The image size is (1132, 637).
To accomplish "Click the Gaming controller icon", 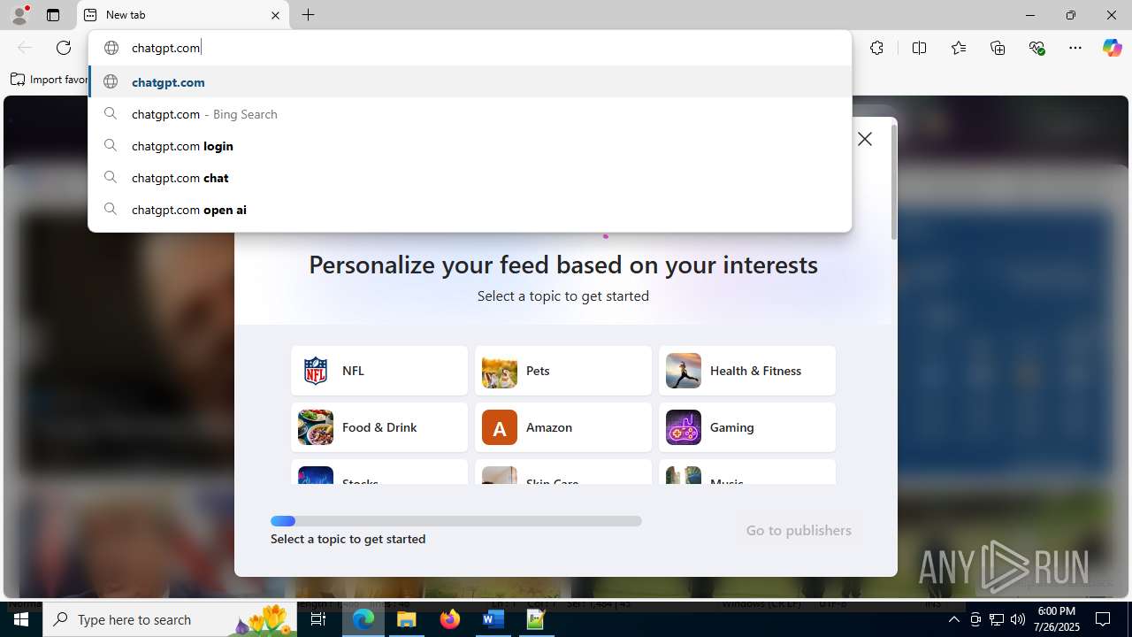I will [x=684, y=427].
